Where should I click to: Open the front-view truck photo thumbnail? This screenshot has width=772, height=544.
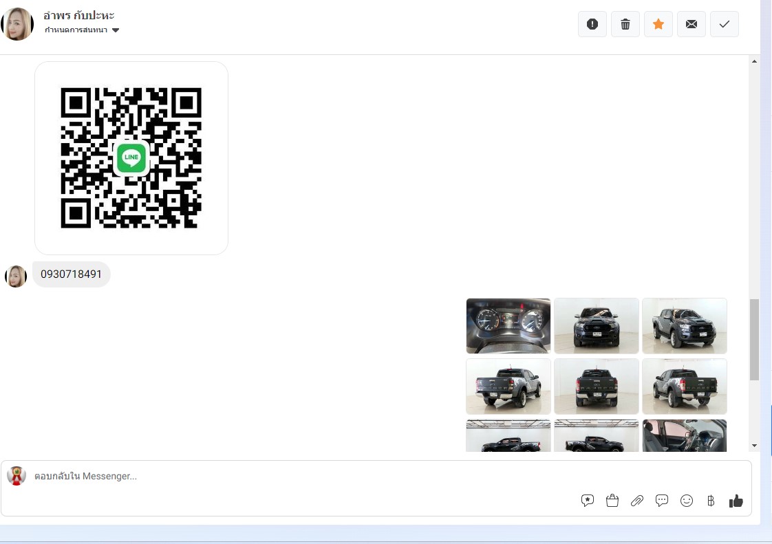click(x=597, y=326)
